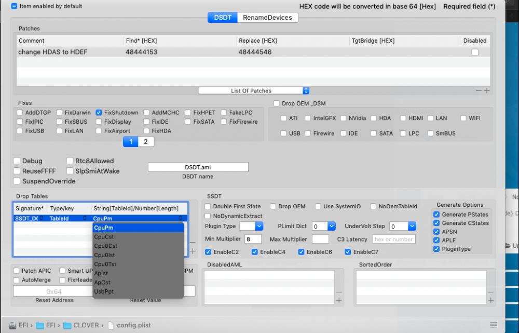
Task: Toggle the FixUSB checkbox
Action: tap(20, 131)
